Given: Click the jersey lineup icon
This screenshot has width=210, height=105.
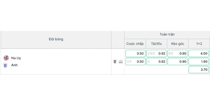Looking at the screenshot, I should point(115,62).
